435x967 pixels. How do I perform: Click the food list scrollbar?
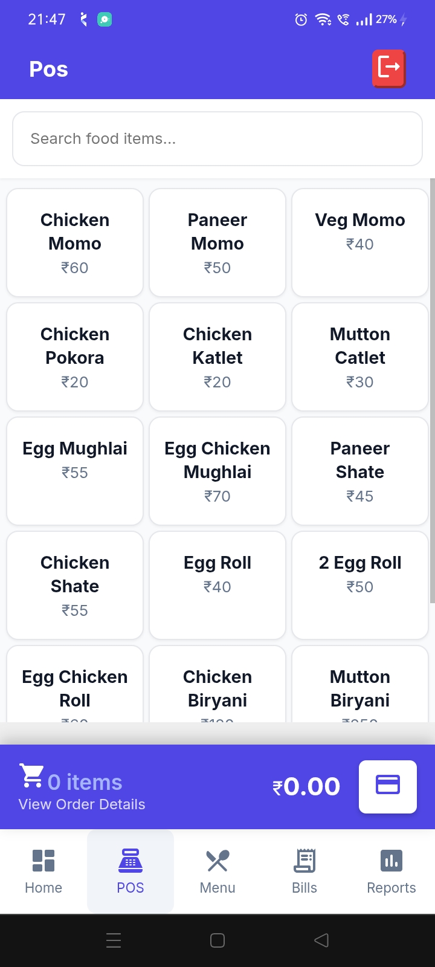(432, 390)
